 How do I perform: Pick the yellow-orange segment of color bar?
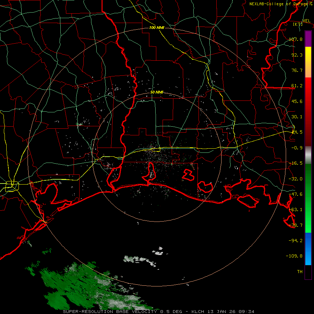coord(308,62)
